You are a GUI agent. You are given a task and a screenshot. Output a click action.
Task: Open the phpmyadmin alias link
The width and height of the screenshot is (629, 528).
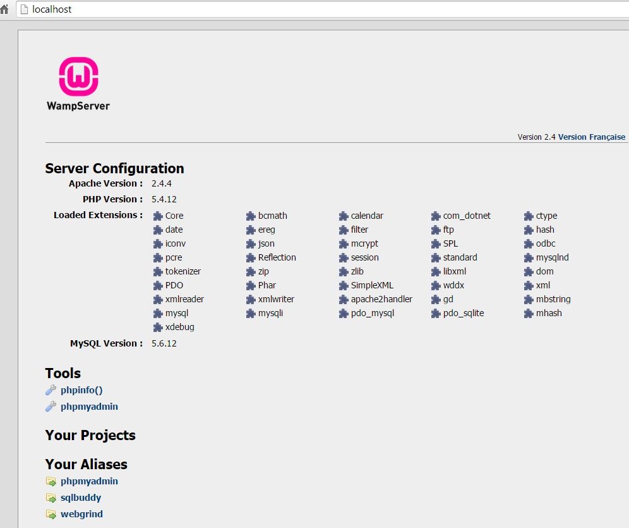click(89, 481)
